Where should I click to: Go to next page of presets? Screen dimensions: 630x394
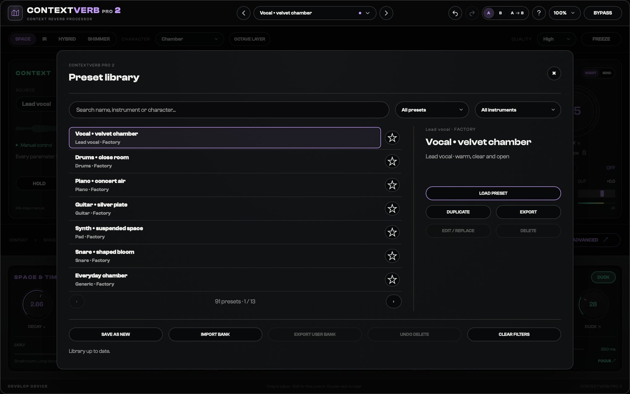(x=393, y=302)
